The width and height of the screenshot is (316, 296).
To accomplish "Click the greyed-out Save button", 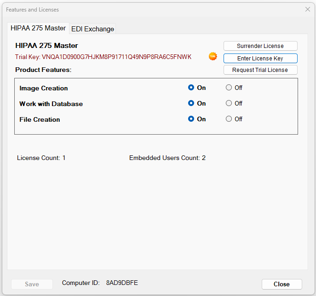I will coord(32,284).
